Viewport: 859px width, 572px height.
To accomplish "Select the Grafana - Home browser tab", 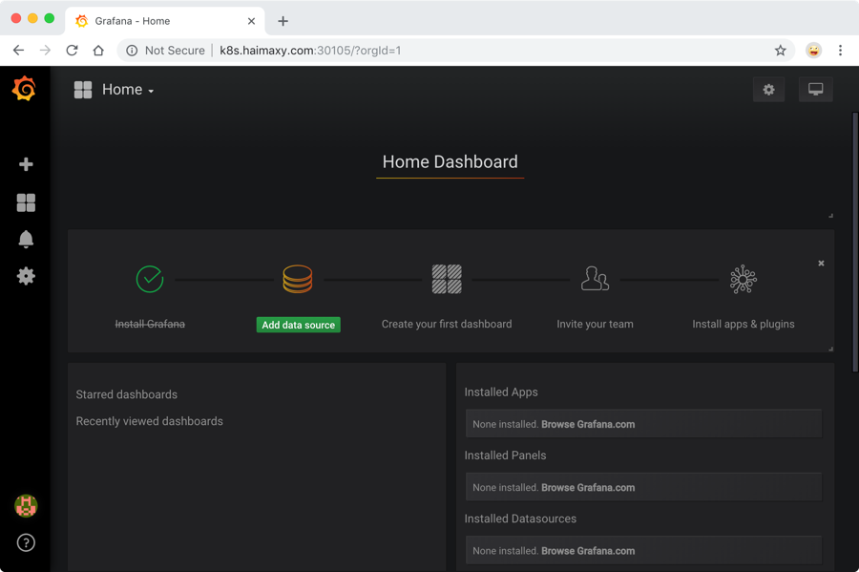I will tap(164, 21).
